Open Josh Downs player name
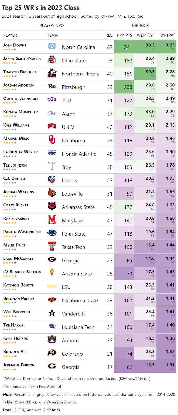Image resolution: width=178 pixels, height=415 pixels. [x=15, y=45]
